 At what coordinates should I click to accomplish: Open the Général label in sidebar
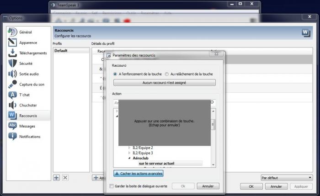26,32
